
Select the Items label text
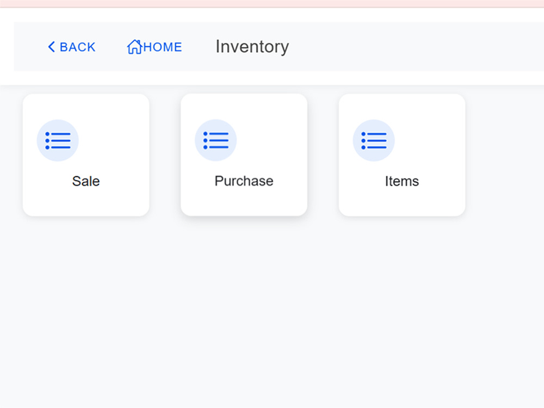tap(402, 181)
